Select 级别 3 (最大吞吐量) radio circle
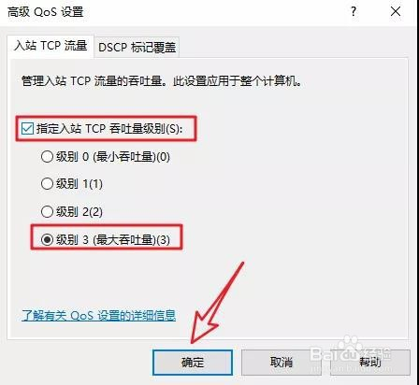This screenshot has height=385, width=419. pyautogui.click(x=47, y=239)
